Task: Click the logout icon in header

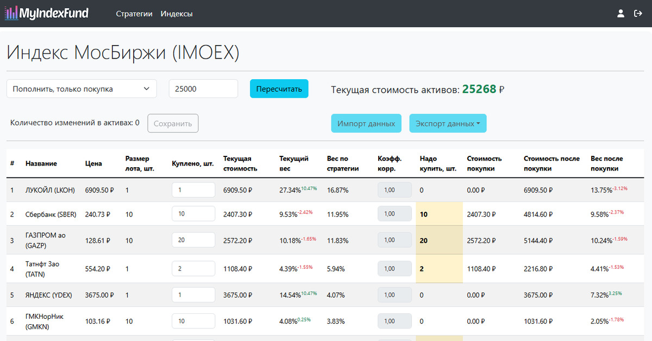Action: (638, 14)
